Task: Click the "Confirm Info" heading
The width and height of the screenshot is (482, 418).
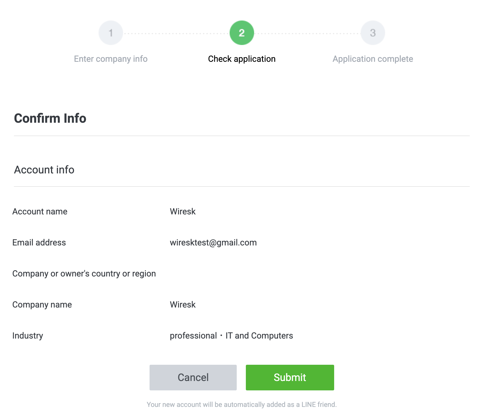Action: tap(50, 118)
